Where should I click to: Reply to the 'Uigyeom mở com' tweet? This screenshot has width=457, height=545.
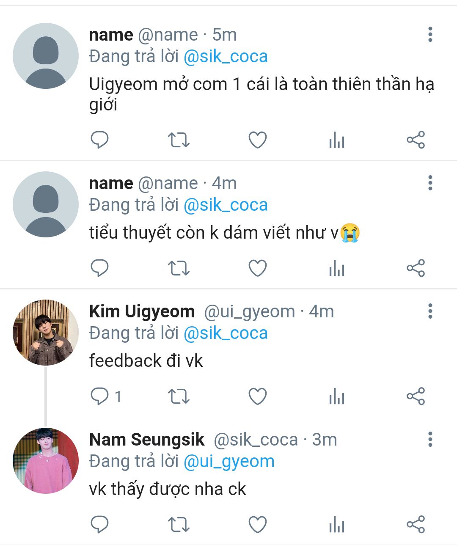point(100,140)
